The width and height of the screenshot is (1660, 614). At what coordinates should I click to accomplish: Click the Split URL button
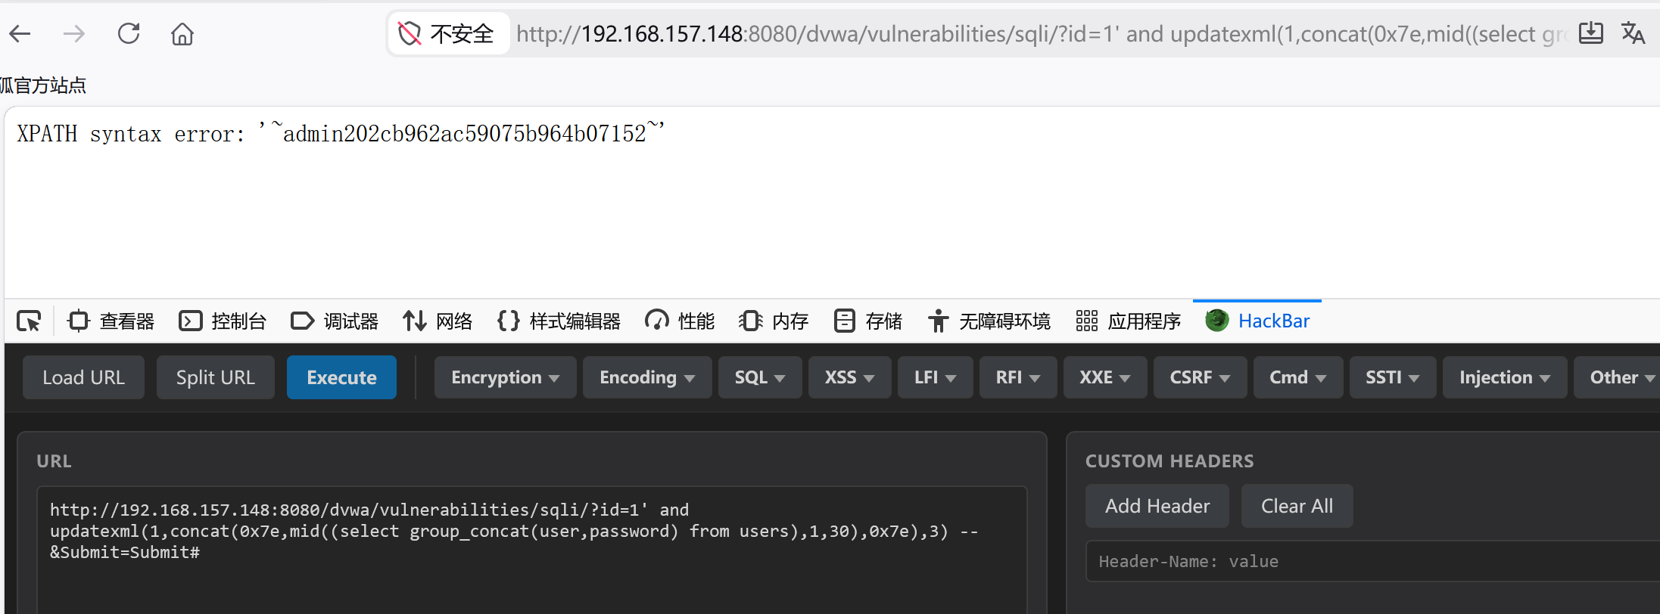coord(216,377)
